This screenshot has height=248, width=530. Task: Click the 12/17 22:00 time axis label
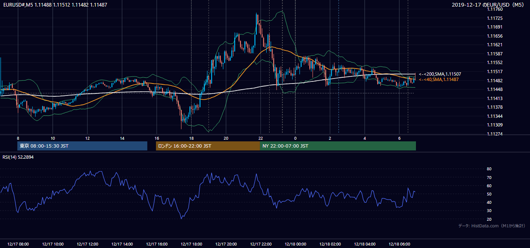point(260,244)
